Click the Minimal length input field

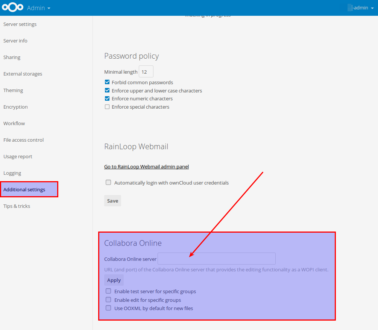point(146,72)
